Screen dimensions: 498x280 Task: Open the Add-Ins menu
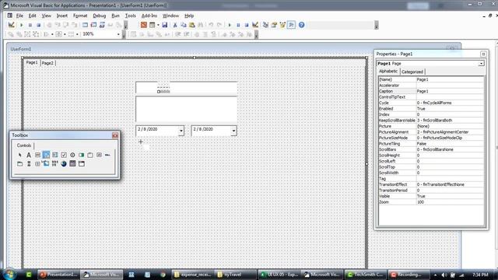(x=149, y=16)
